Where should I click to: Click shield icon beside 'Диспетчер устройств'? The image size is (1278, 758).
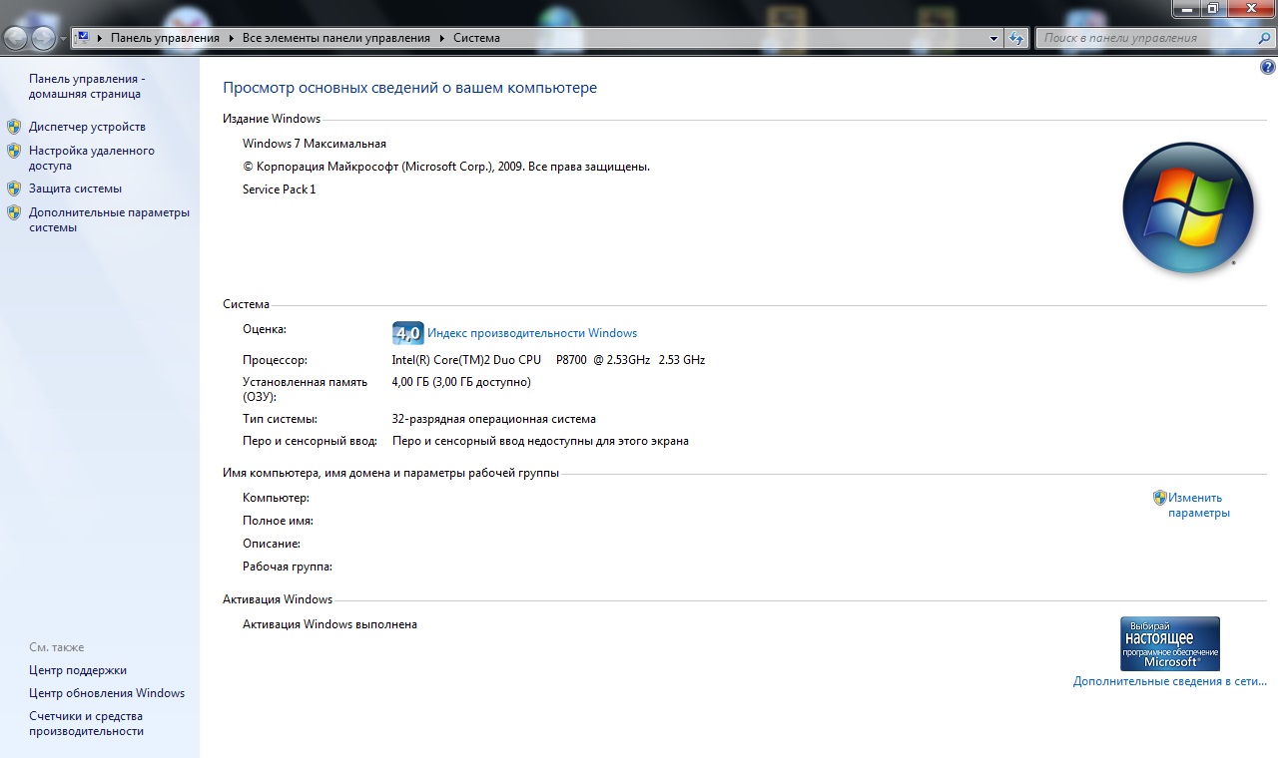14,127
